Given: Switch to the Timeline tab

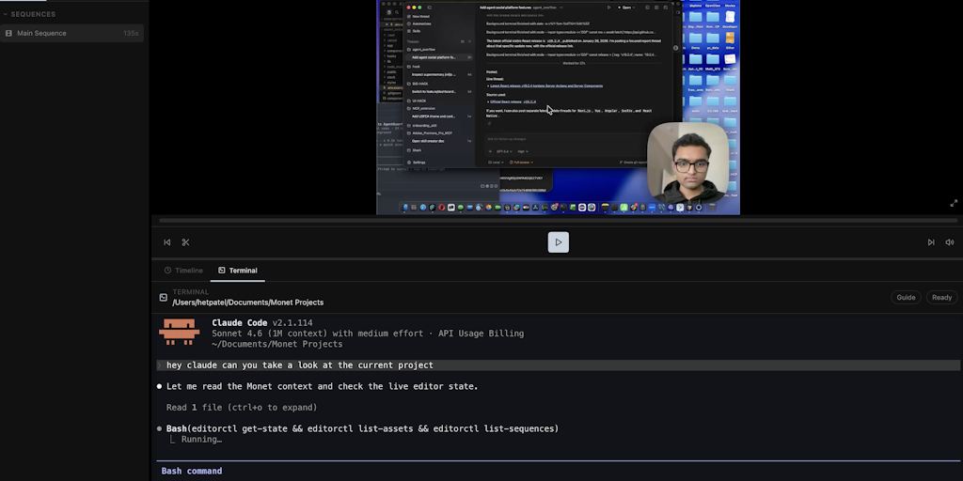Looking at the screenshot, I should tap(183, 271).
